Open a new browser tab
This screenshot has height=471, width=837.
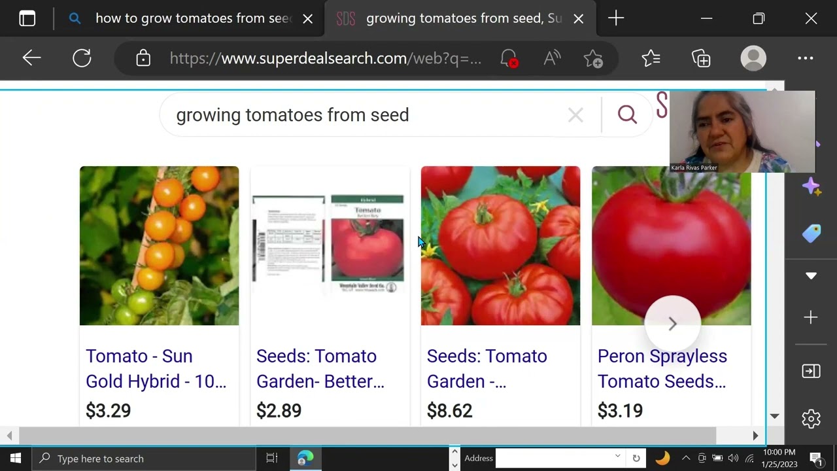(616, 18)
